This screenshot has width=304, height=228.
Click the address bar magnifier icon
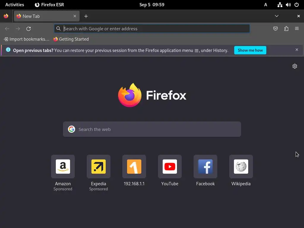coord(58,29)
